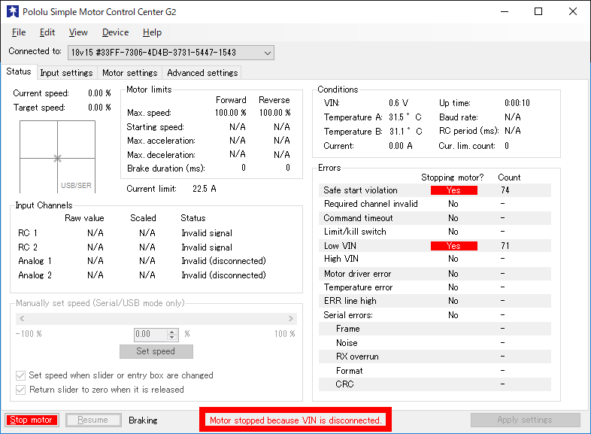Image resolution: width=591 pixels, height=434 pixels.
Task: Switch to the Input settings tab
Action: tap(67, 73)
